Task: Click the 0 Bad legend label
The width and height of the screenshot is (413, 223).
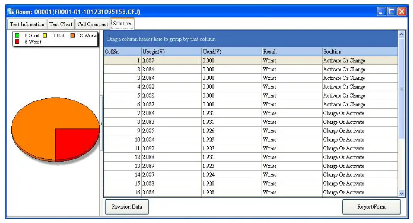Action: [58, 35]
